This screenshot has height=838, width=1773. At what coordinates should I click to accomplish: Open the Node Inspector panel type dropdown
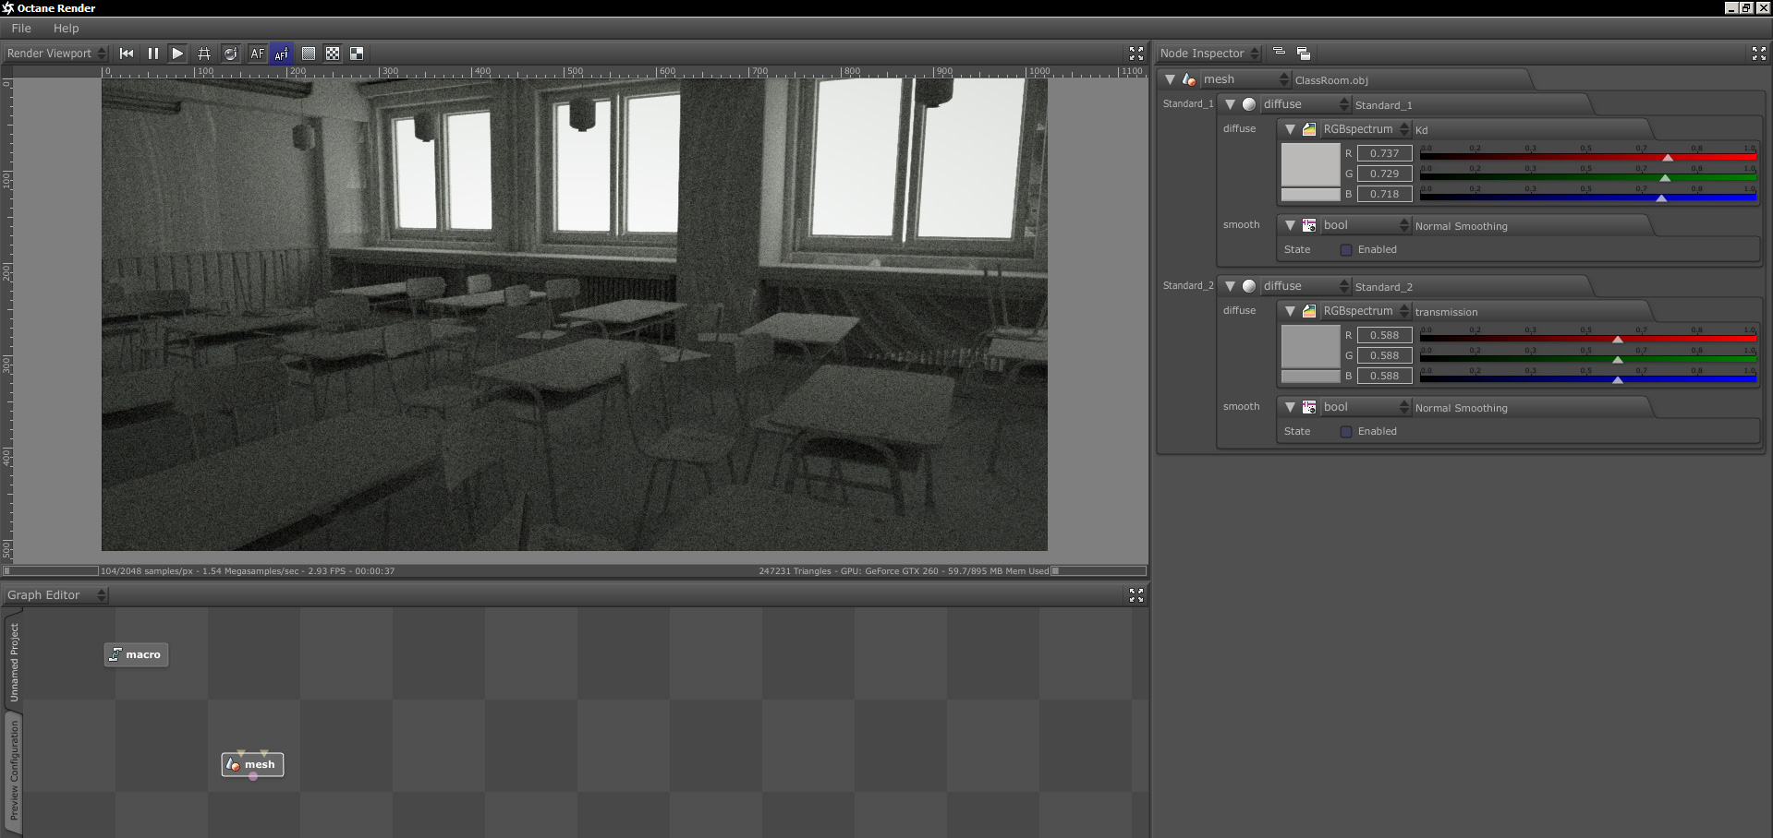coord(1209,54)
